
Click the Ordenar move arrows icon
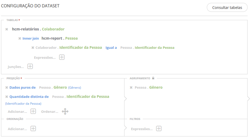pyautogui.click(x=65, y=111)
